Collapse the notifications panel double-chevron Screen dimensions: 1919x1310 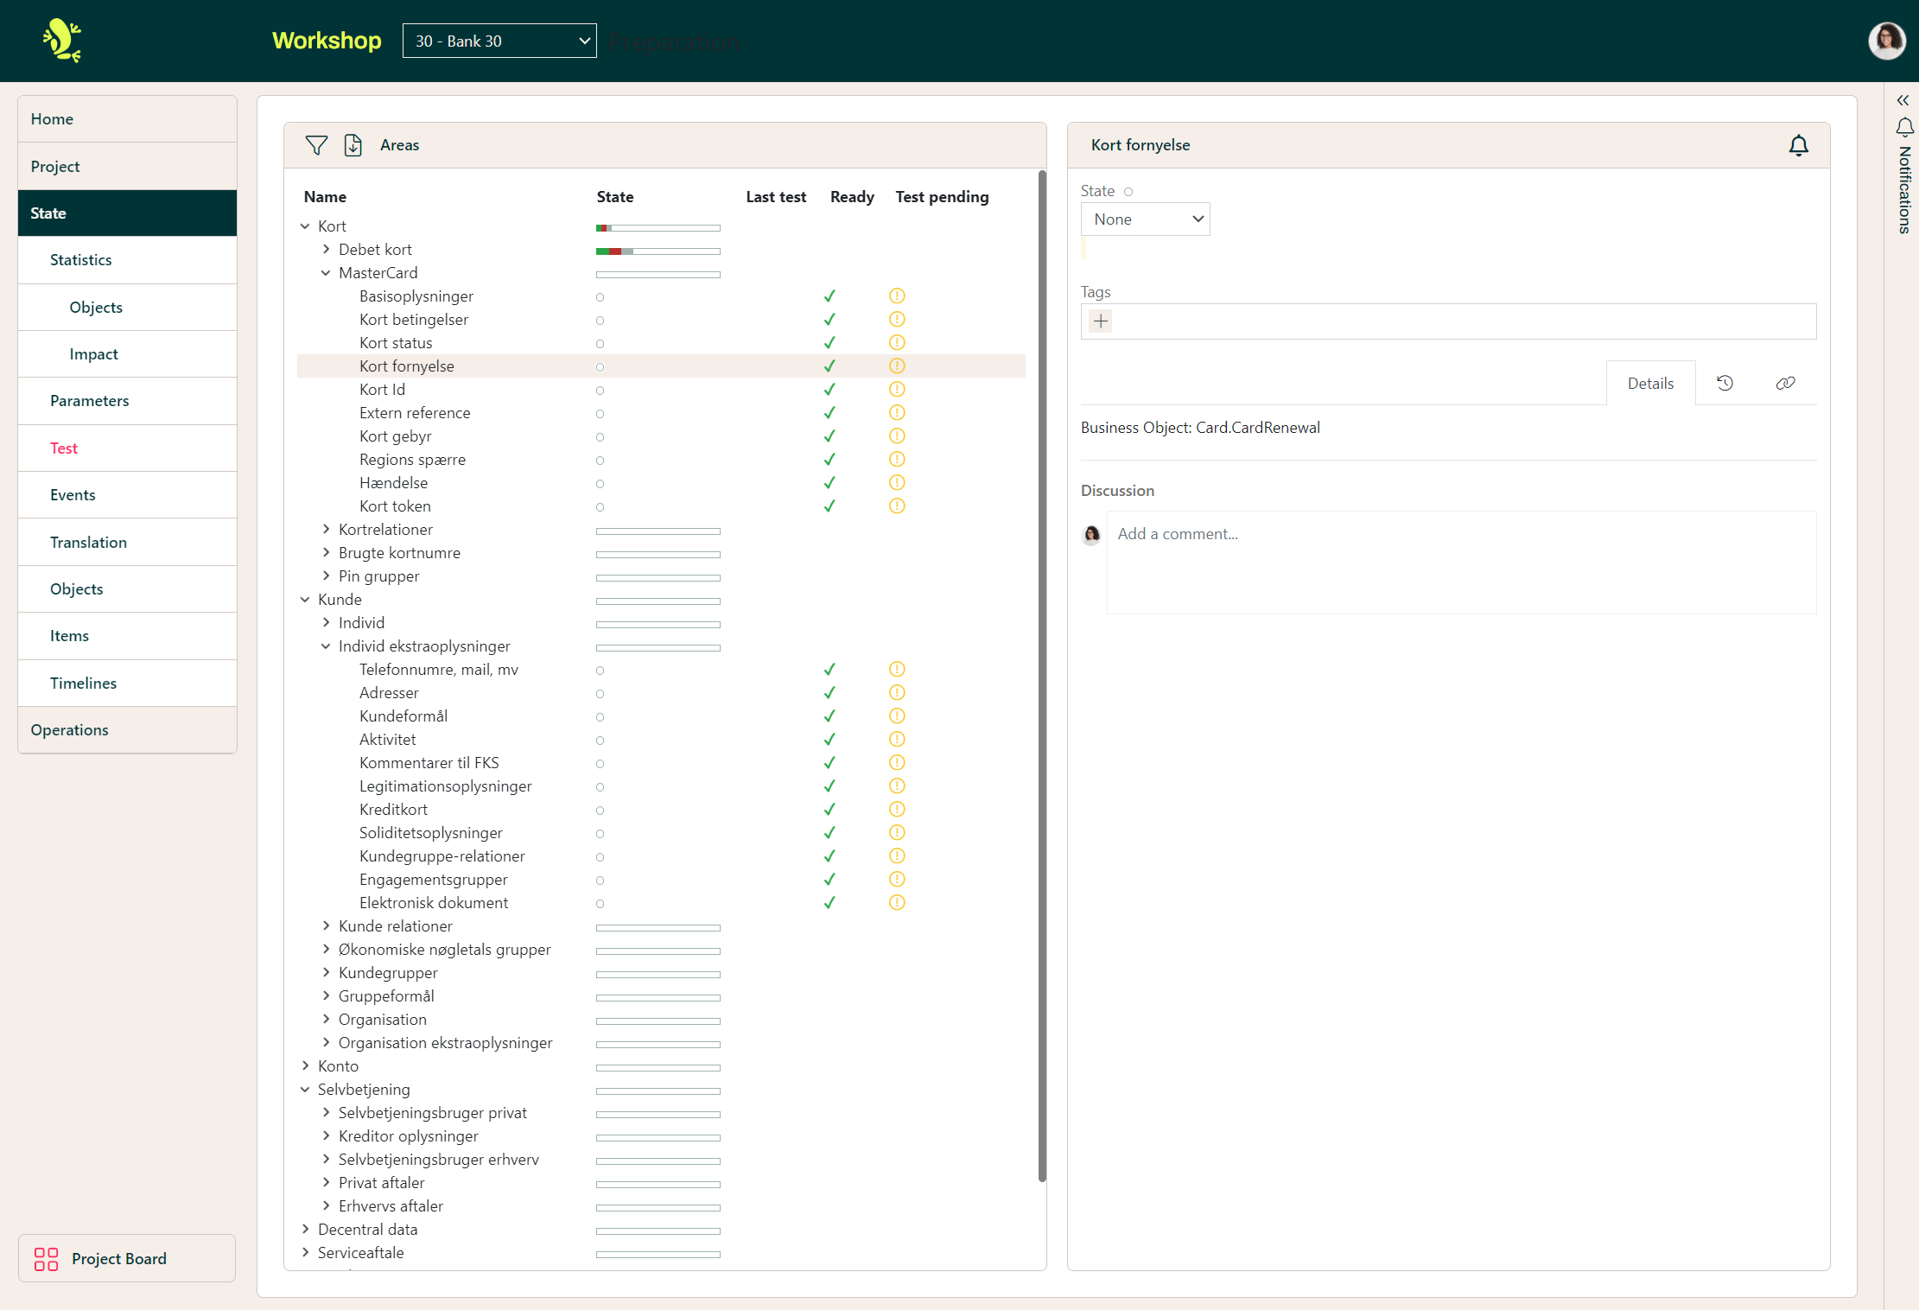1903,100
